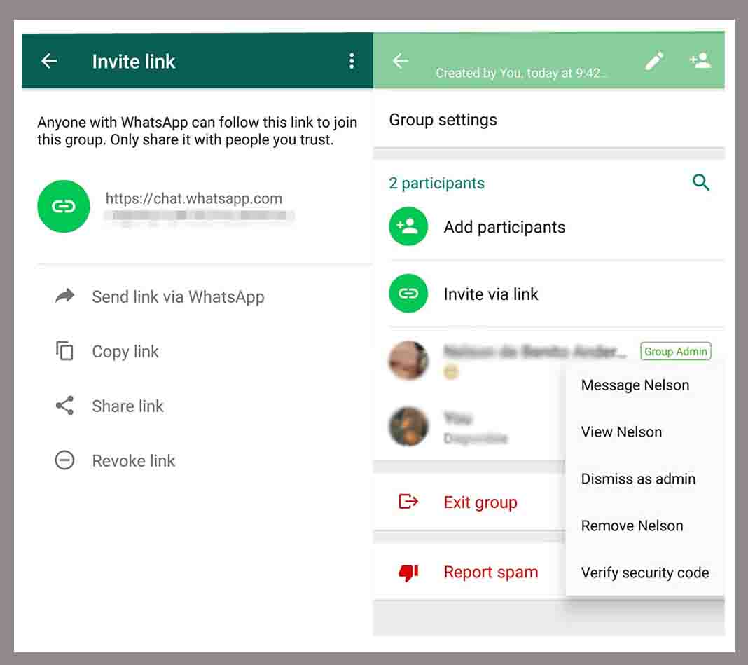Tap Send link via WhatsApp

click(178, 296)
